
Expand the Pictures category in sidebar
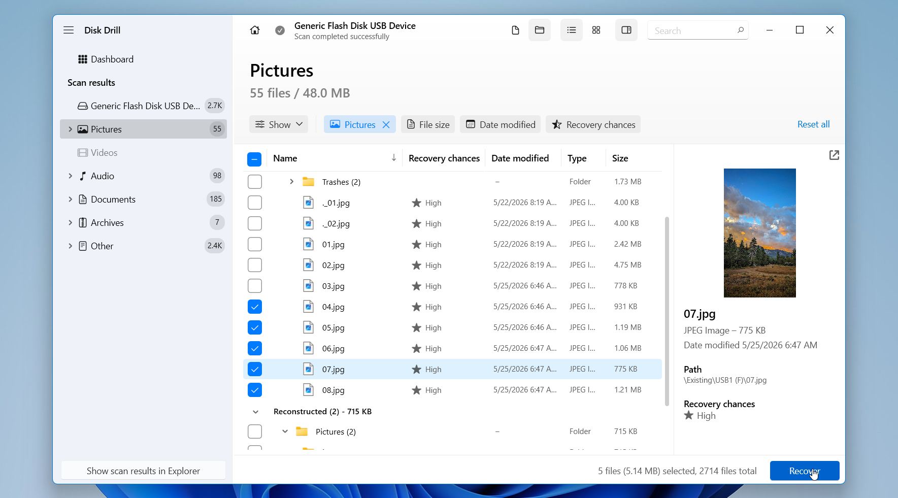coord(70,129)
